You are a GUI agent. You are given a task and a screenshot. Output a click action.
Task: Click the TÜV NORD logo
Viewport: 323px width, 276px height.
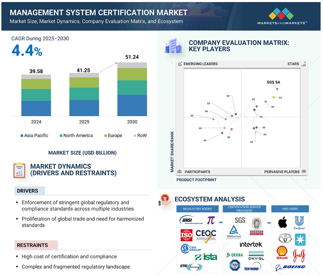pyautogui.click(x=253, y=266)
